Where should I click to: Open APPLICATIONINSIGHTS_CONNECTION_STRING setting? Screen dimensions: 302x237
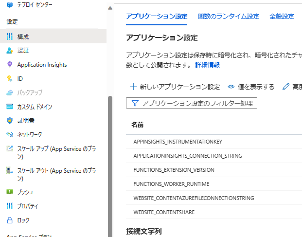[188, 156]
